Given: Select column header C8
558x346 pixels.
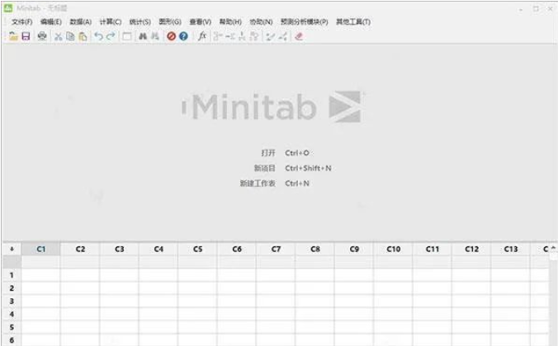Looking at the screenshot, I should [315, 249].
